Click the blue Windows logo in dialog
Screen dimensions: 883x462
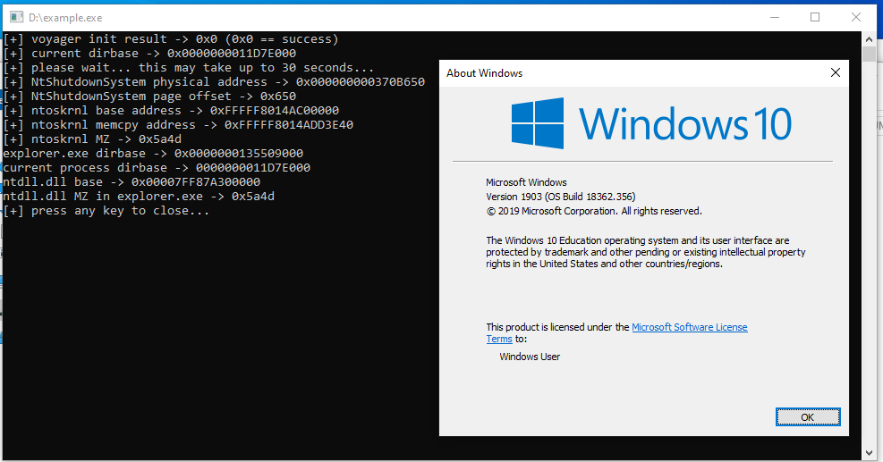[538, 123]
